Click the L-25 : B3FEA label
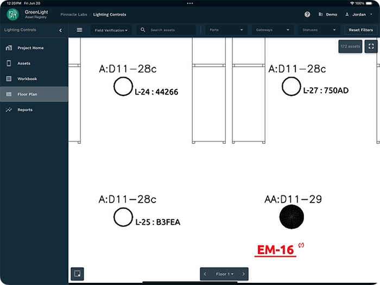Viewport: 380px width, 285px height. [x=158, y=222]
